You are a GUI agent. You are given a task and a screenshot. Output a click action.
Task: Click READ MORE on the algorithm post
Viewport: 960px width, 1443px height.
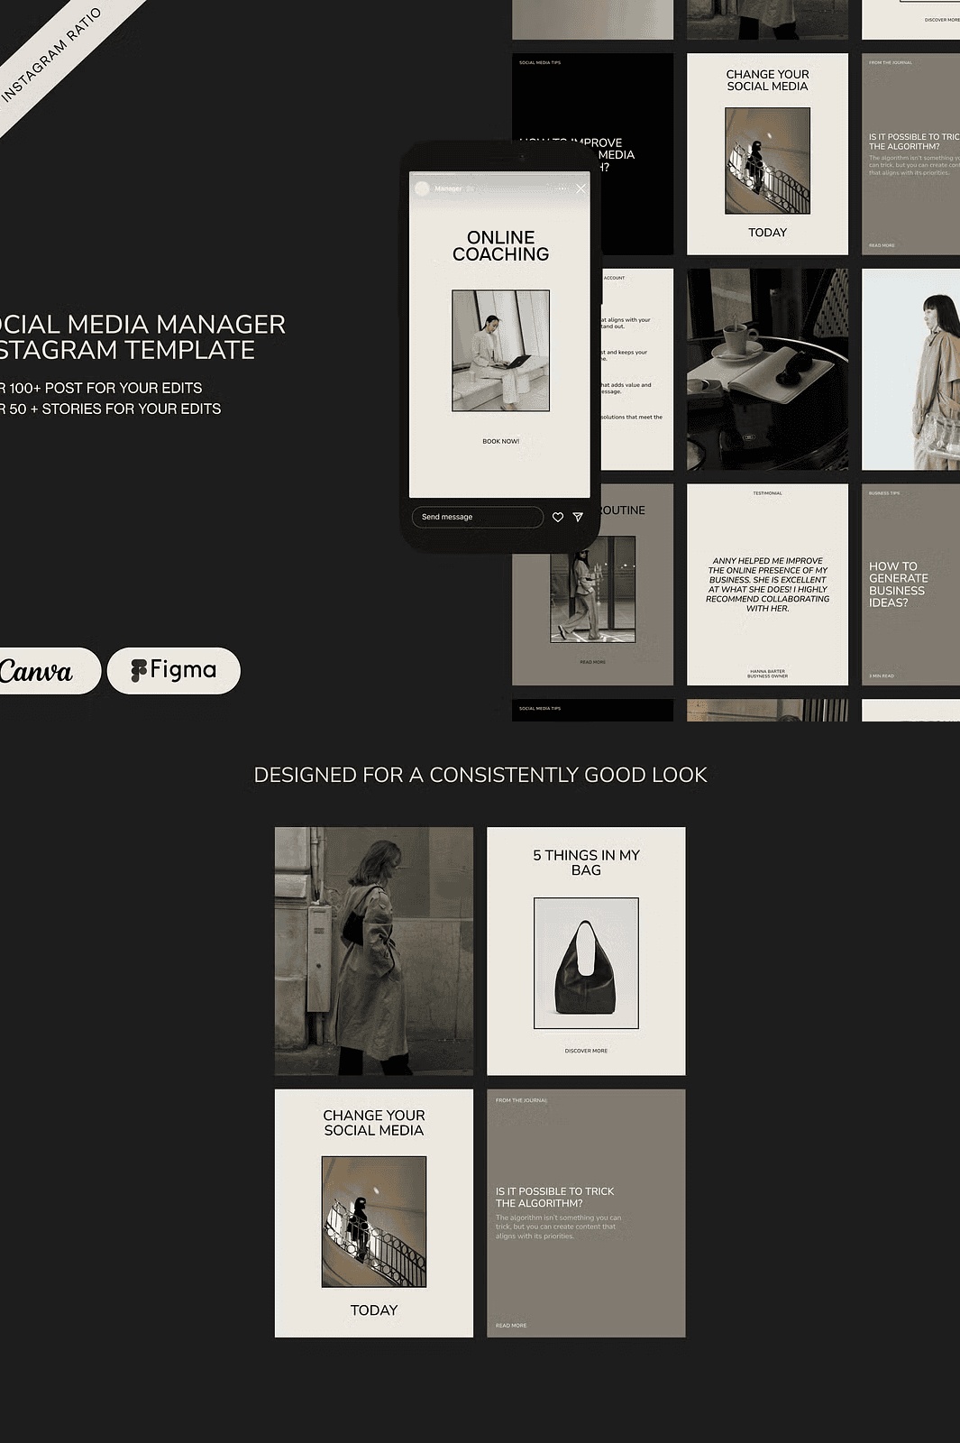pyautogui.click(x=511, y=1326)
